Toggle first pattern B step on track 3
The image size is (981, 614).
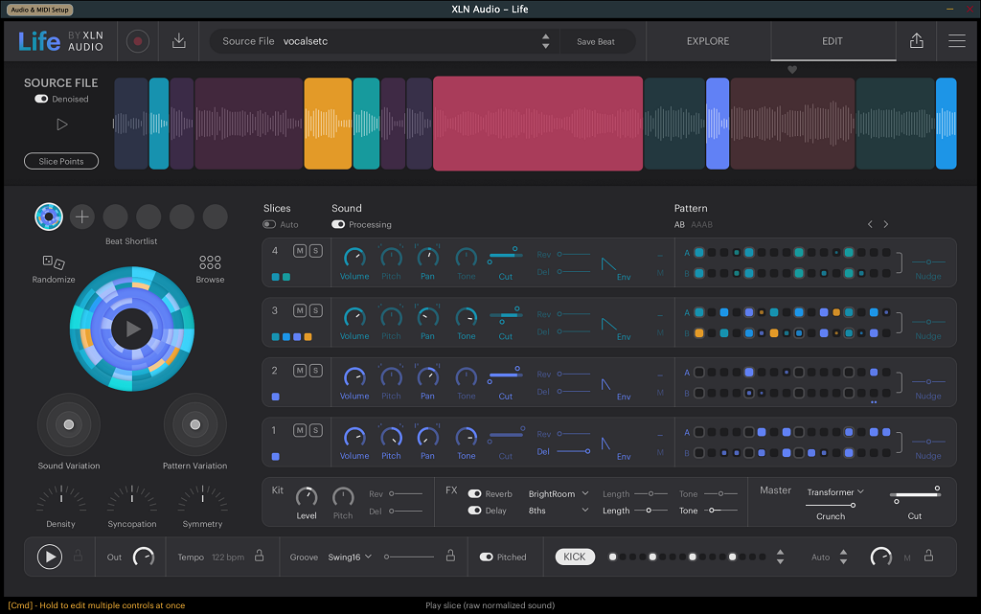(699, 333)
